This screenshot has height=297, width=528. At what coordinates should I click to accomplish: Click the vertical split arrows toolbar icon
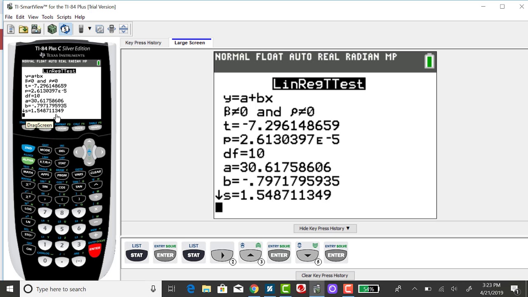(x=123, y=29)
